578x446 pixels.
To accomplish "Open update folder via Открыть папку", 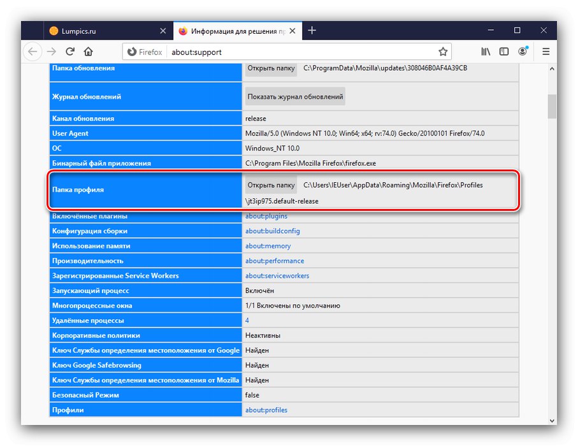I will pyautogui.click(x=271, y=68).
